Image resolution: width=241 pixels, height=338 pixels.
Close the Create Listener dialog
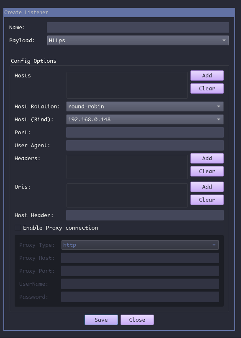tap(137, 319)
